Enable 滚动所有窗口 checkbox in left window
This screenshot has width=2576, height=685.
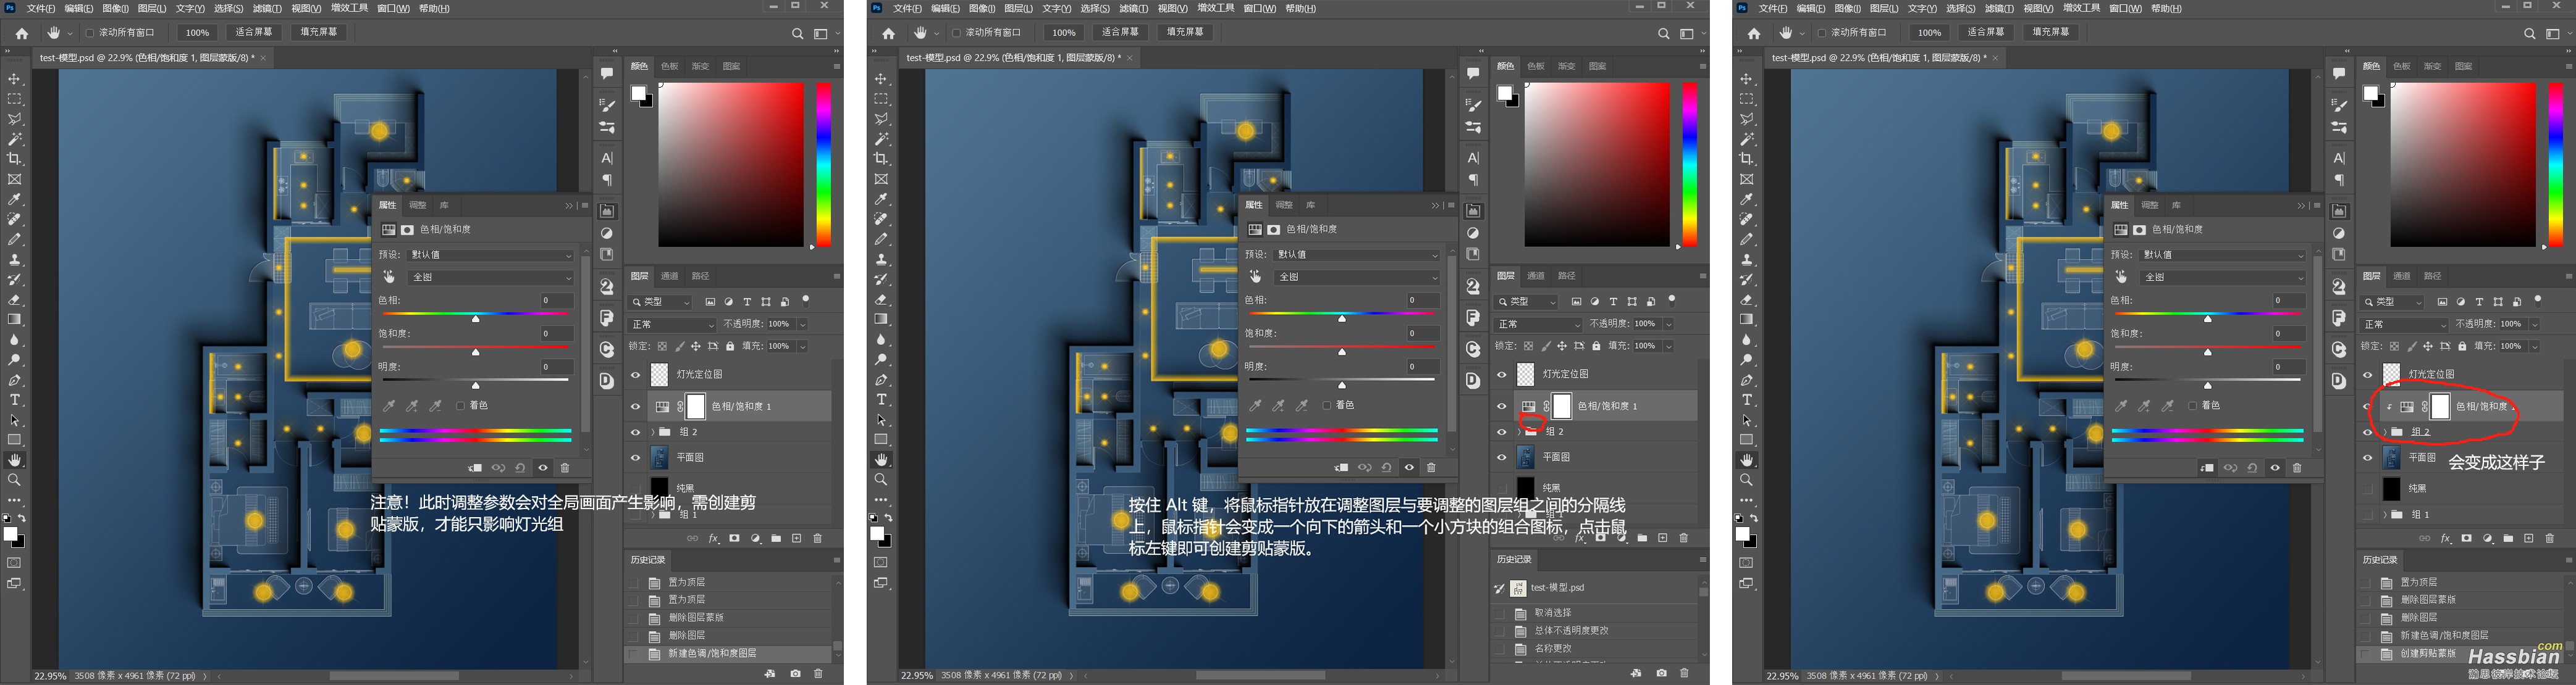[89, 33]
